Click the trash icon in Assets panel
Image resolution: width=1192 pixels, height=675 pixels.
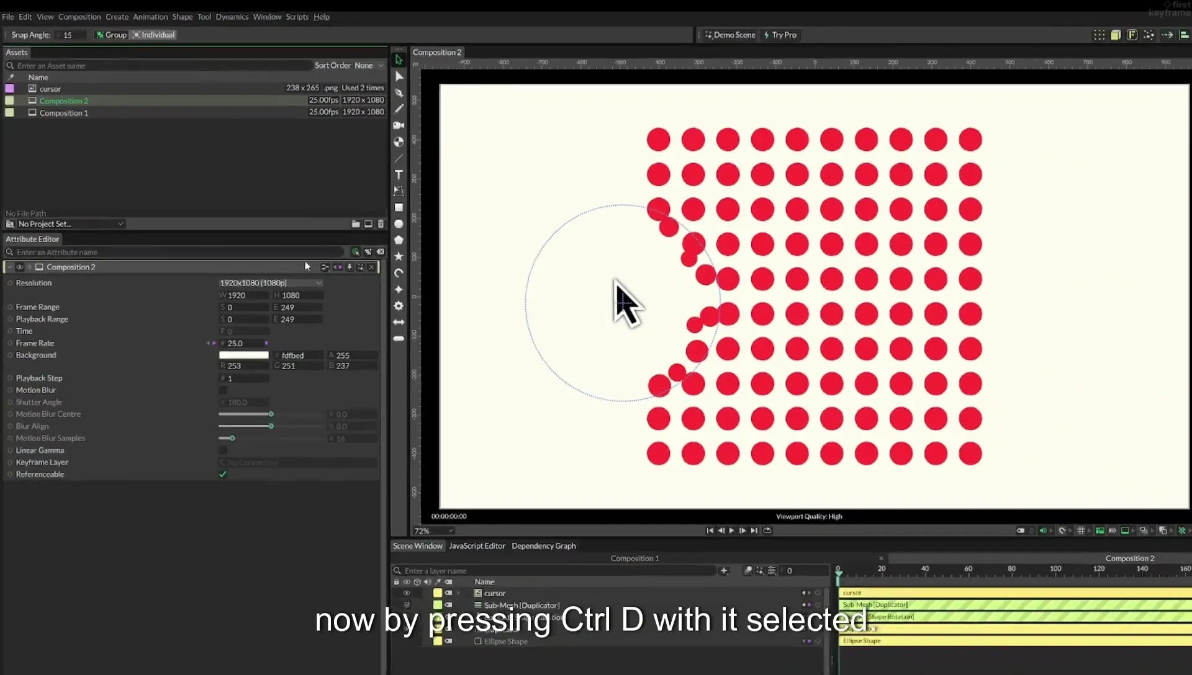(381, 224)
